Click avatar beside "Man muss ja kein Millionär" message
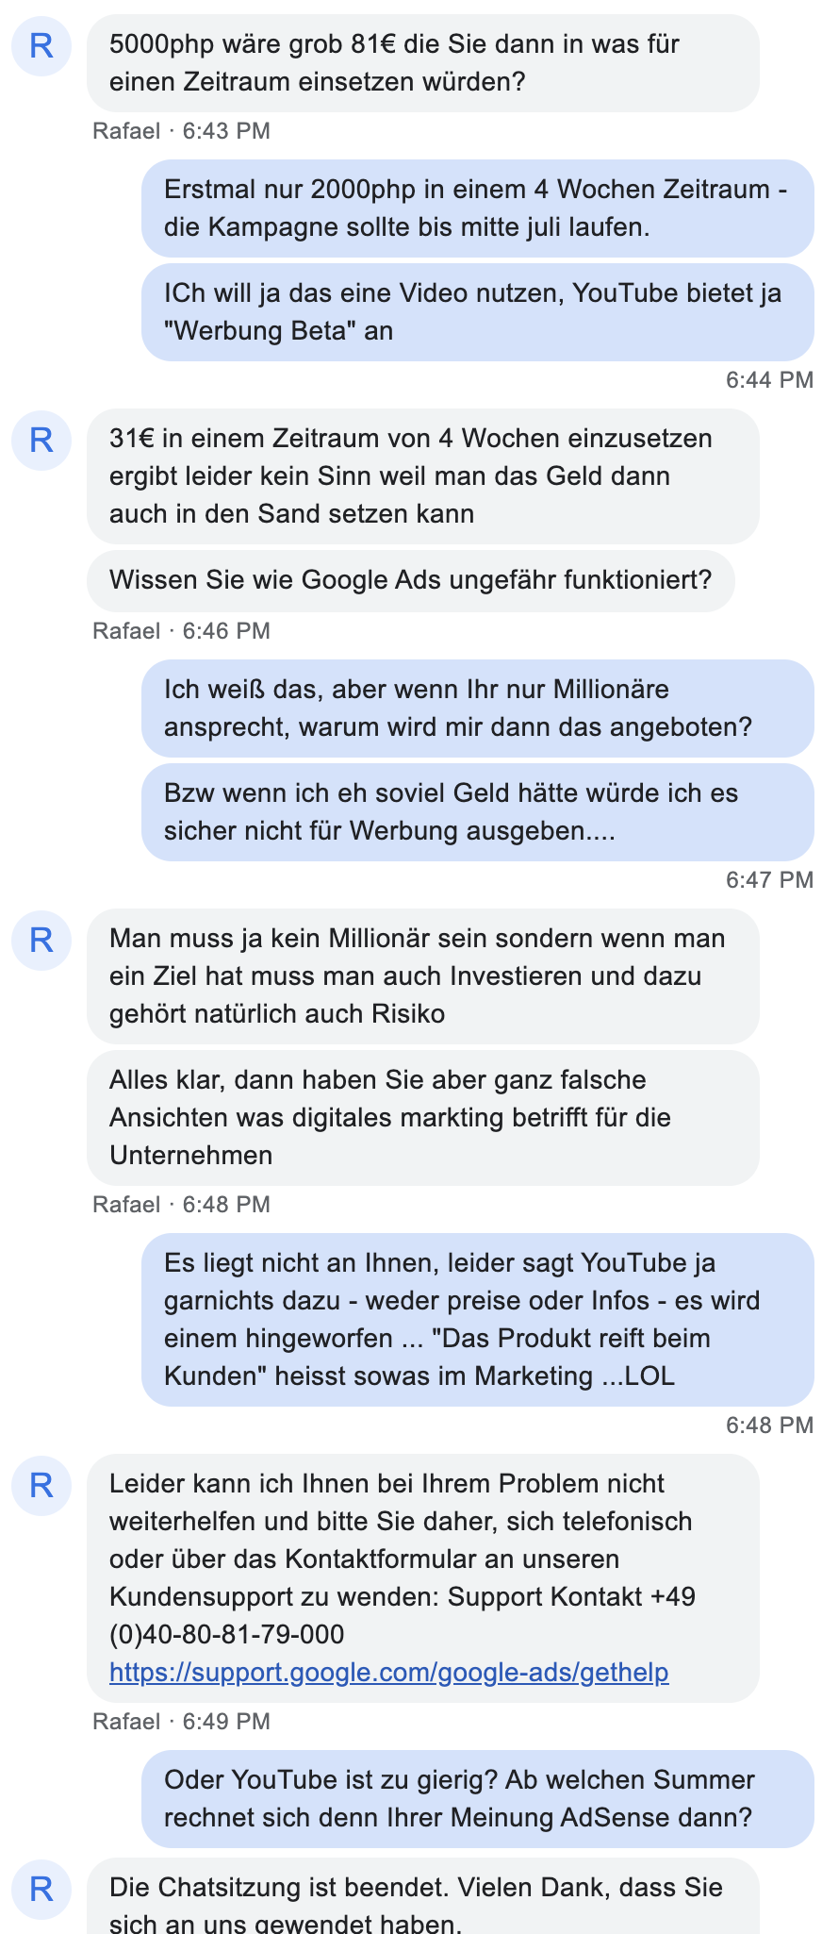The height and width of the screenshot is (1934, 822). 41,940
